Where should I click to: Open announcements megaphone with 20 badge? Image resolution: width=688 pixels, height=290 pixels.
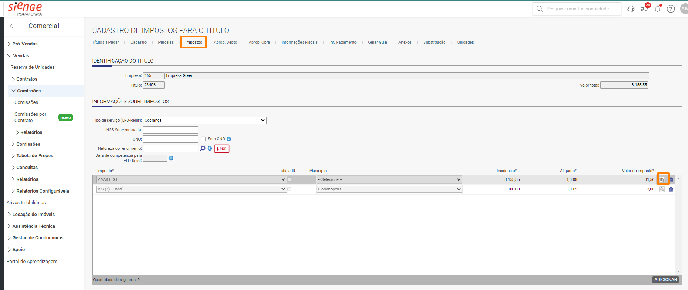click(645, 8)
